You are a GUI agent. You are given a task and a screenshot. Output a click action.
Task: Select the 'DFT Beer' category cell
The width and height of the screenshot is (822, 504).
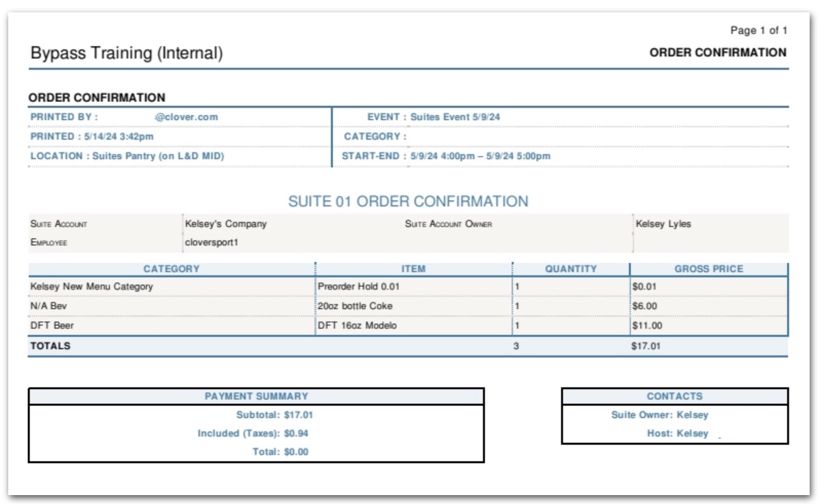coord(171,325)
